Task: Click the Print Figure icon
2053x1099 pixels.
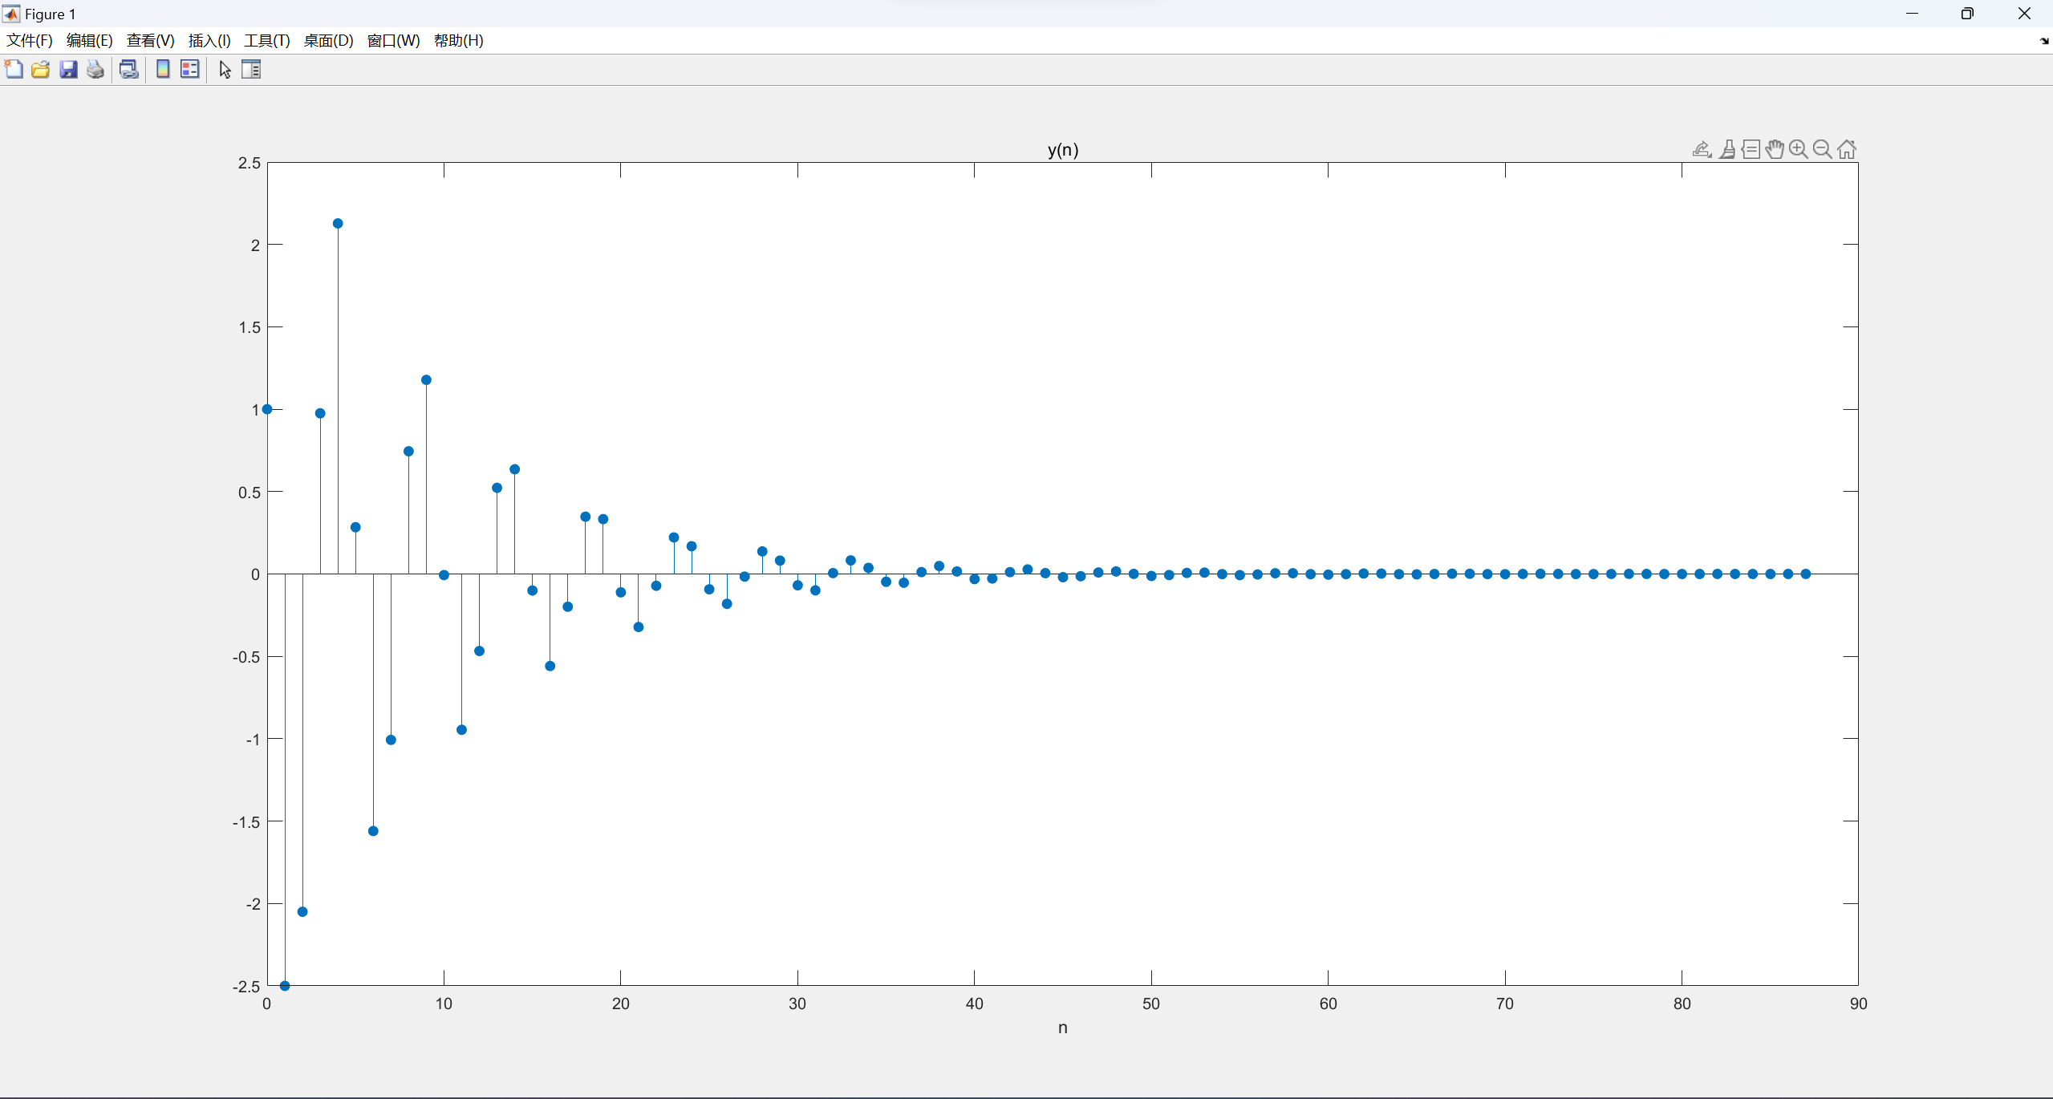Action: pos(95,69)
